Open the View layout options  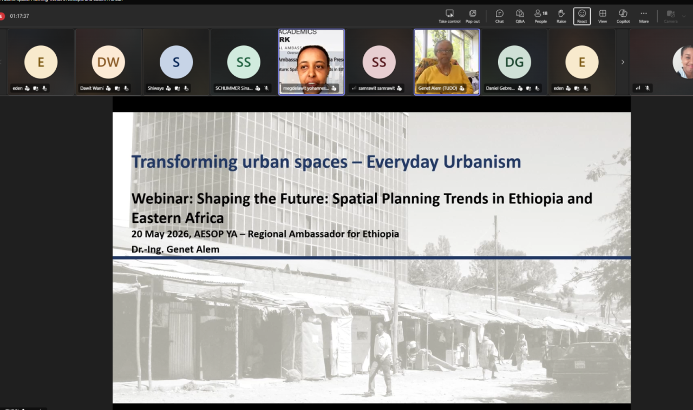point(603,16)
